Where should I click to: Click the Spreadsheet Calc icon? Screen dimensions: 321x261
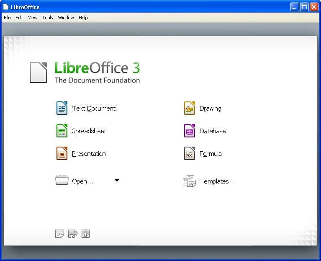[62, 131]
